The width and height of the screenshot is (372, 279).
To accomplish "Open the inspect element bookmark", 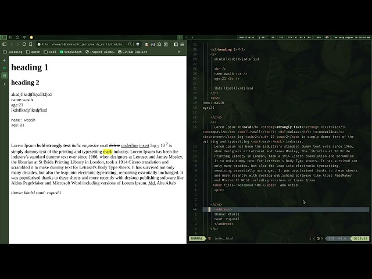I will click(100, 52).
